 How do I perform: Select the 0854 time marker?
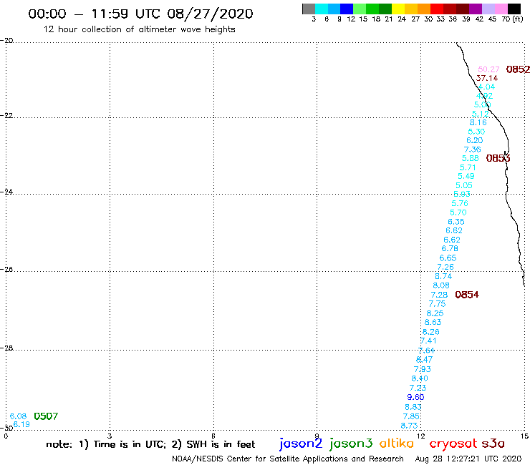(x=467, y=295)
